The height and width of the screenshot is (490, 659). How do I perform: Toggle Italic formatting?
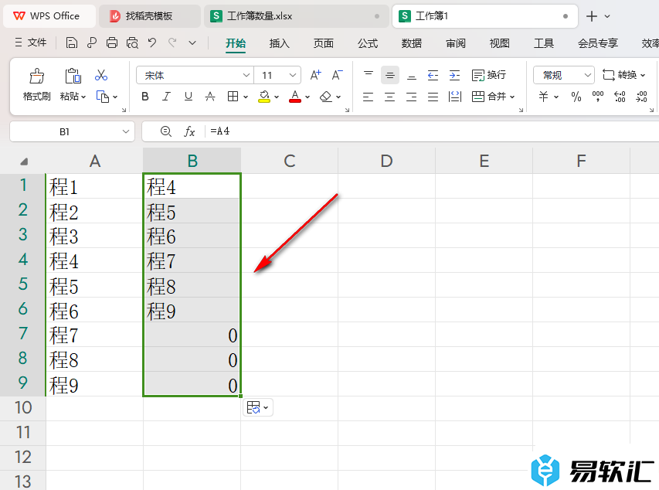click(166, 97)
